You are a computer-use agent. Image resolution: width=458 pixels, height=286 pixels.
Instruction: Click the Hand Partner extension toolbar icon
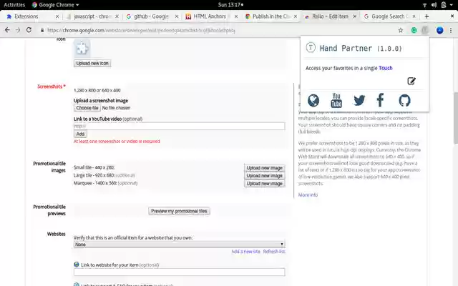click(x=425, y=30)
